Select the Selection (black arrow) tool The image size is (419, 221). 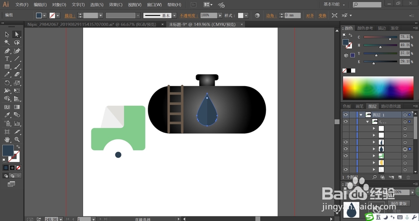point(7,34)
